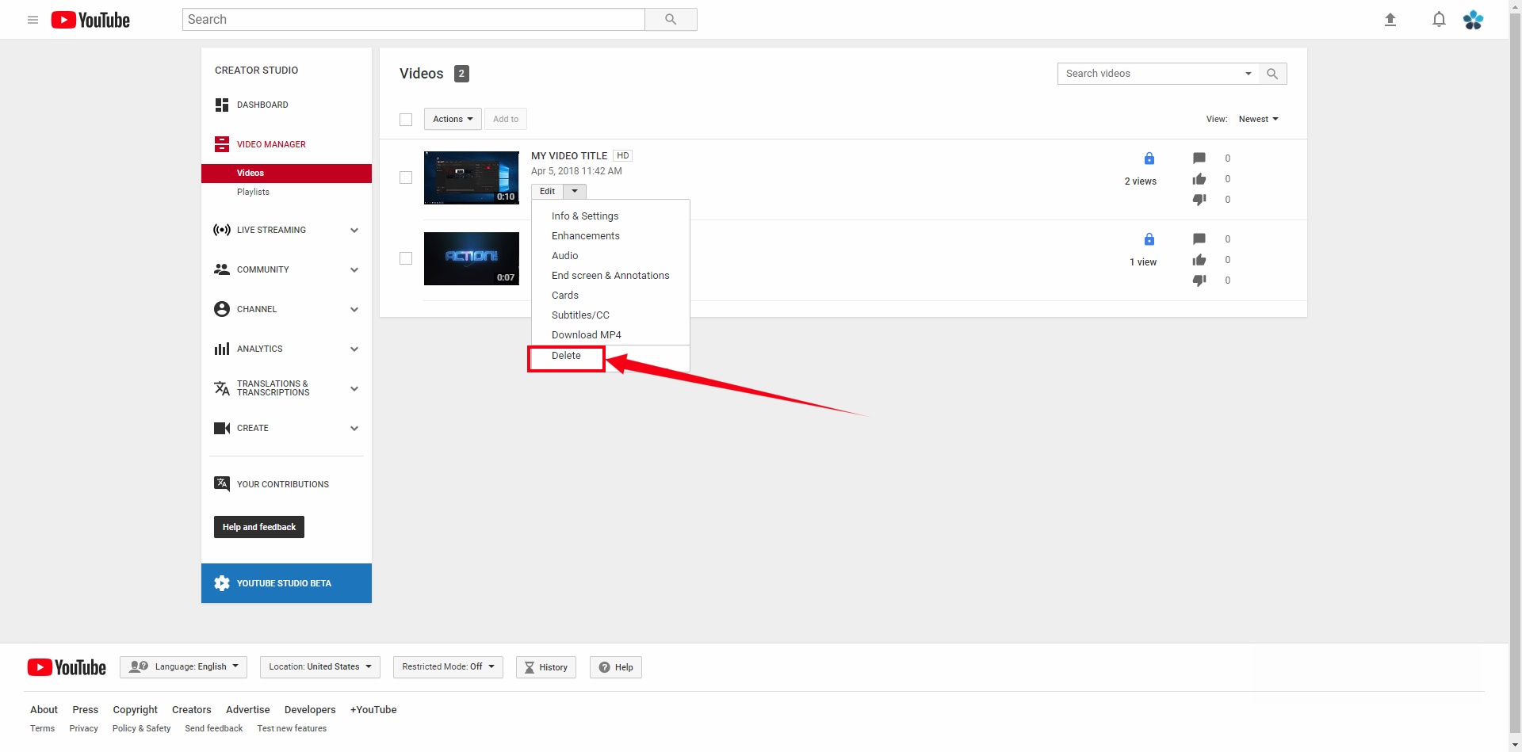The height and width of the screenshot is (752, 1522).
Task: Click the private lock icon for MY VIDEO TITLE
Action: coord(1149,158)
